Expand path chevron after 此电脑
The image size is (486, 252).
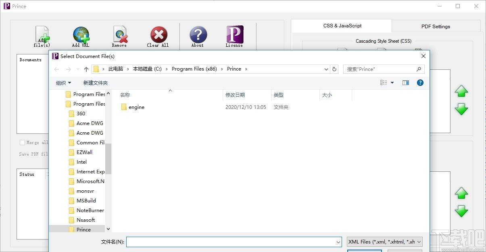pyautogui.click(x=128, y=69)
